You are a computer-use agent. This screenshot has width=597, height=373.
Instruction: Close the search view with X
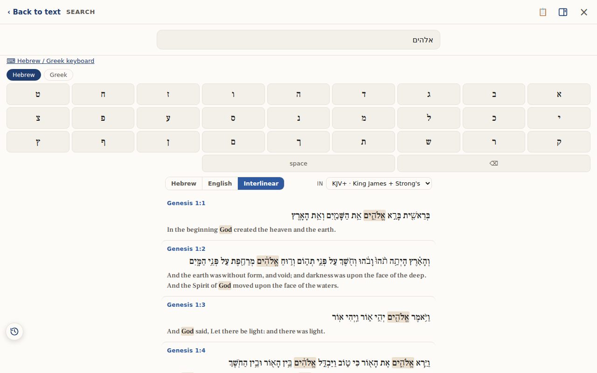pos(584,12)
